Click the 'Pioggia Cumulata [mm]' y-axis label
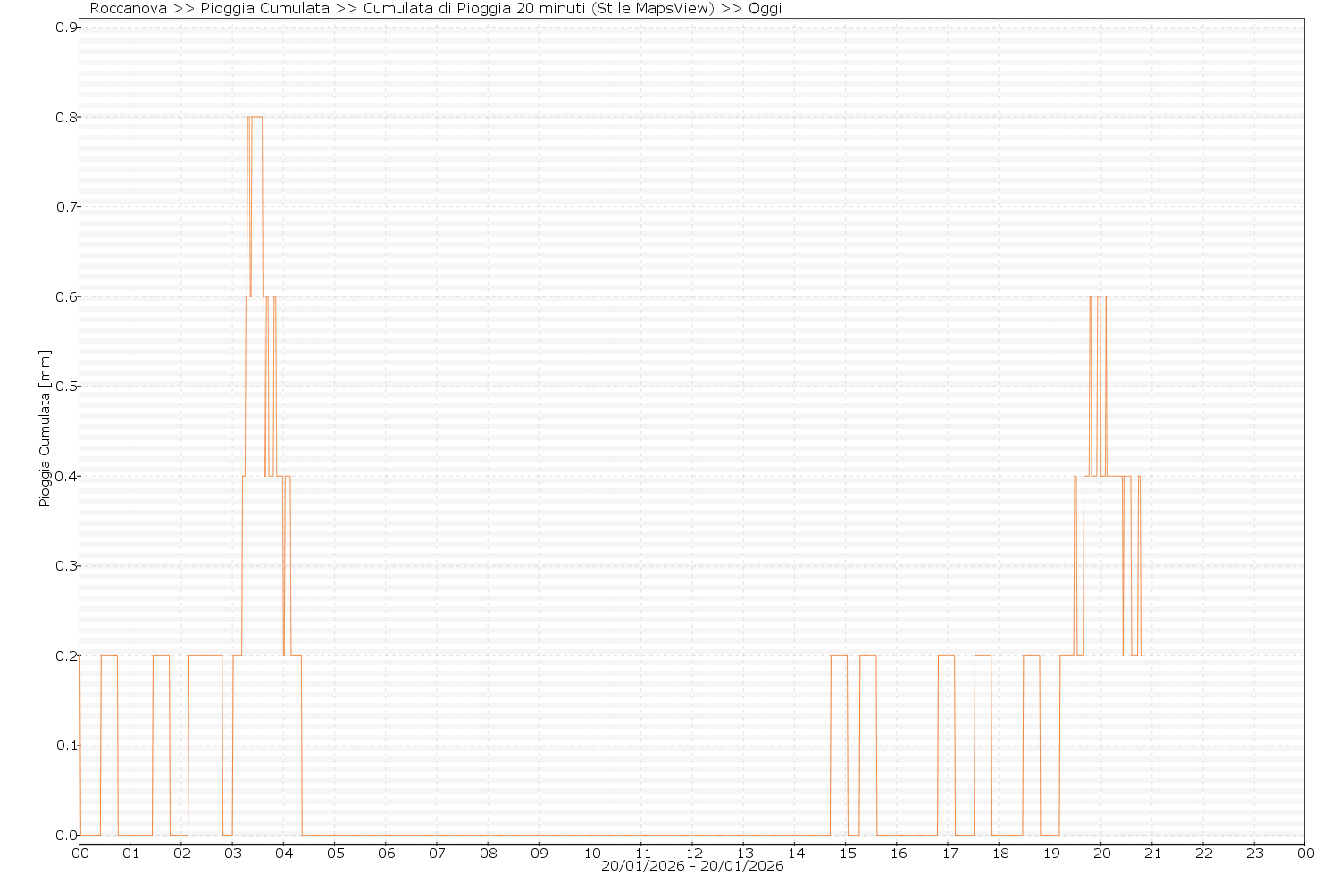The height and width of the screenshot is (875, 1322). point(45,429)
